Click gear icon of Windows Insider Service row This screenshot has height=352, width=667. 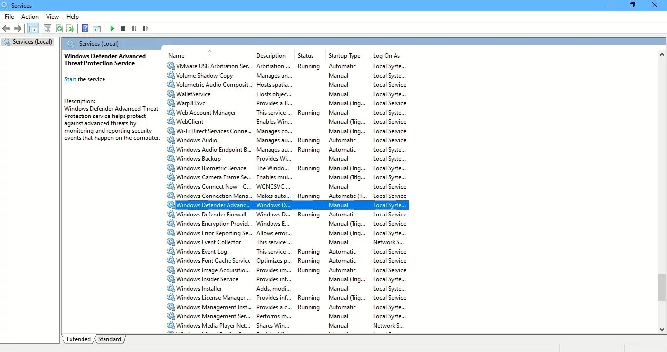[x=171, y=279]
